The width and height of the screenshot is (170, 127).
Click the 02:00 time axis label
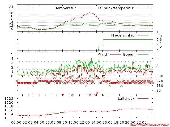point(28,123)
